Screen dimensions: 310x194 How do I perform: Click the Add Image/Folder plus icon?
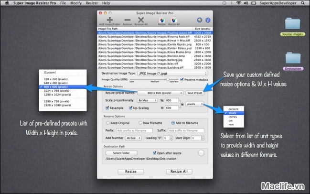click(110, 20)
